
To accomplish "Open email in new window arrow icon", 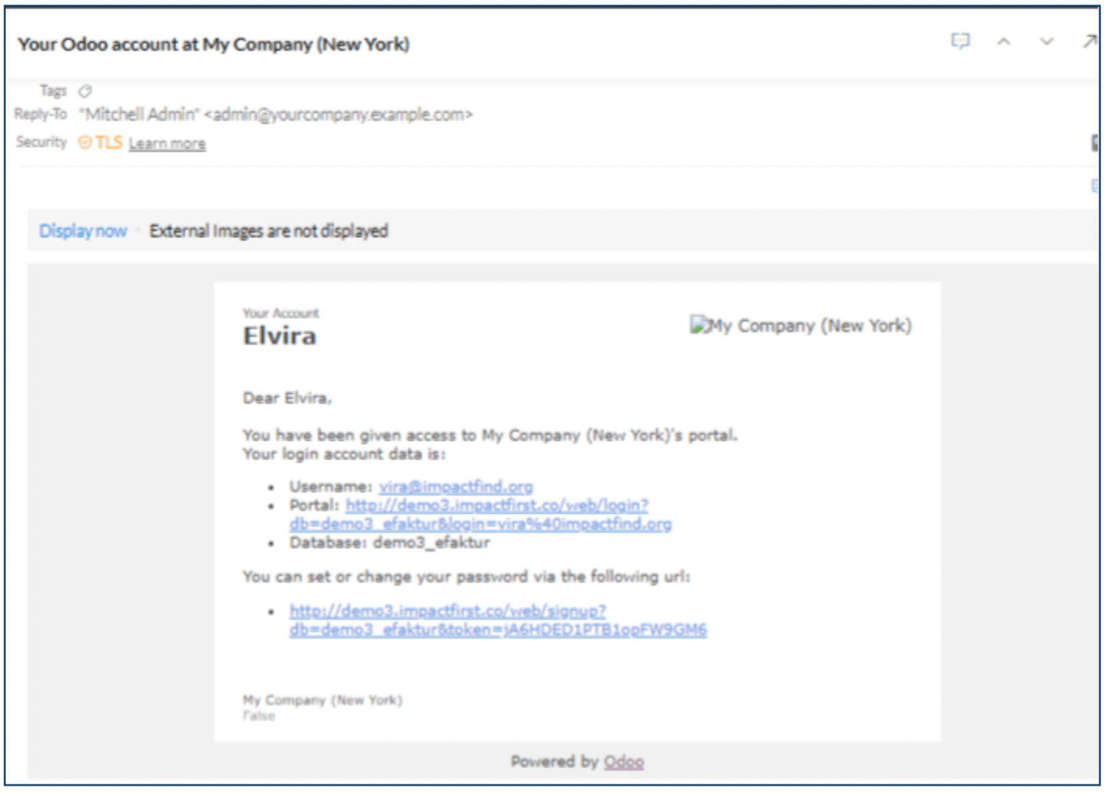I will pyautogui.click(x=1088, y=42).
